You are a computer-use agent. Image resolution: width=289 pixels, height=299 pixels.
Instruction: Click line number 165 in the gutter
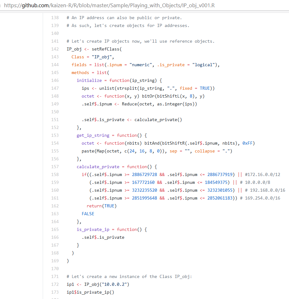[55, 229]
